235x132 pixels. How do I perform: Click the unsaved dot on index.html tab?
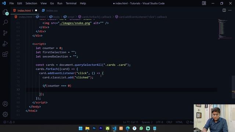[x=36, y=11]
